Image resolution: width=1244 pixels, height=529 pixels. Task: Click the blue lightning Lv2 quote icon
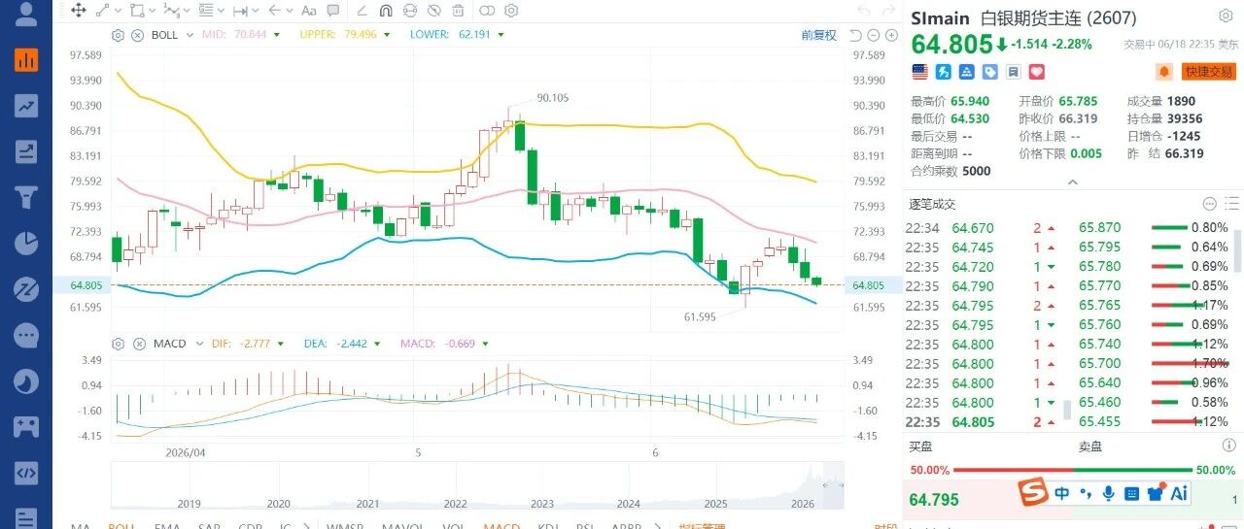tap(943, 72)
